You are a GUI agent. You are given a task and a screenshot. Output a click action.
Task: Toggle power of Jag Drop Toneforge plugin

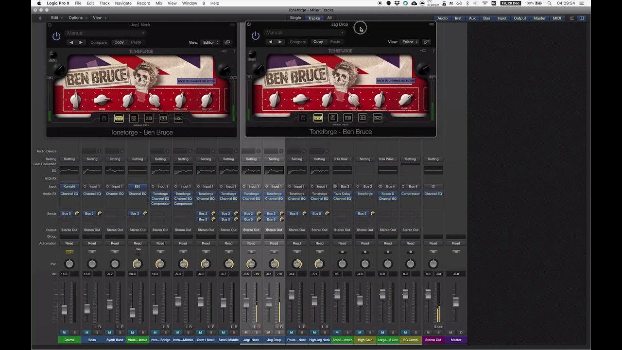[x=256, y=35]
